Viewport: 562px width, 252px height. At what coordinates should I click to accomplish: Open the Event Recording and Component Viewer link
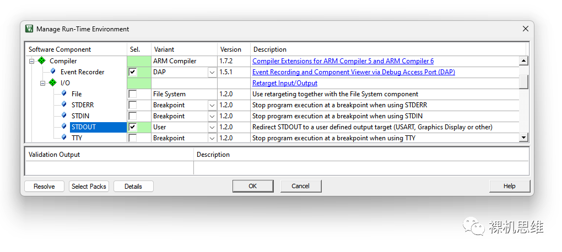point(353,72)
